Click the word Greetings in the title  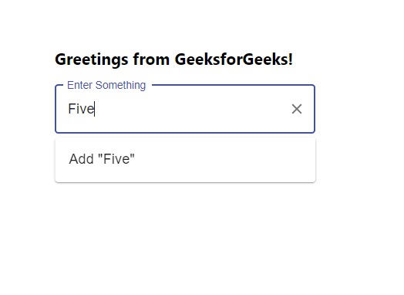(x=92, y=60)
